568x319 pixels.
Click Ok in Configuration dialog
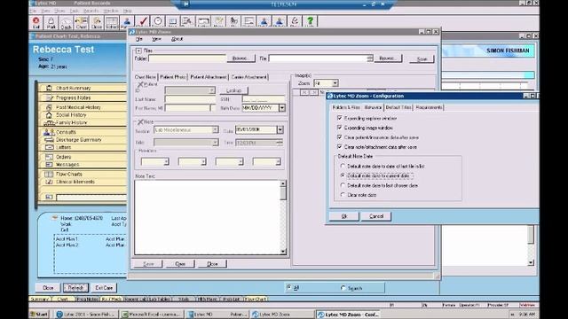344,216
